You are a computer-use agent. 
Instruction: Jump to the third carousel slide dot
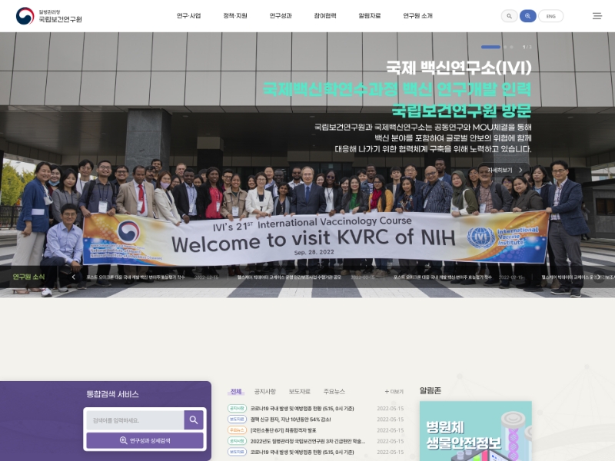[x=511, y=47]
